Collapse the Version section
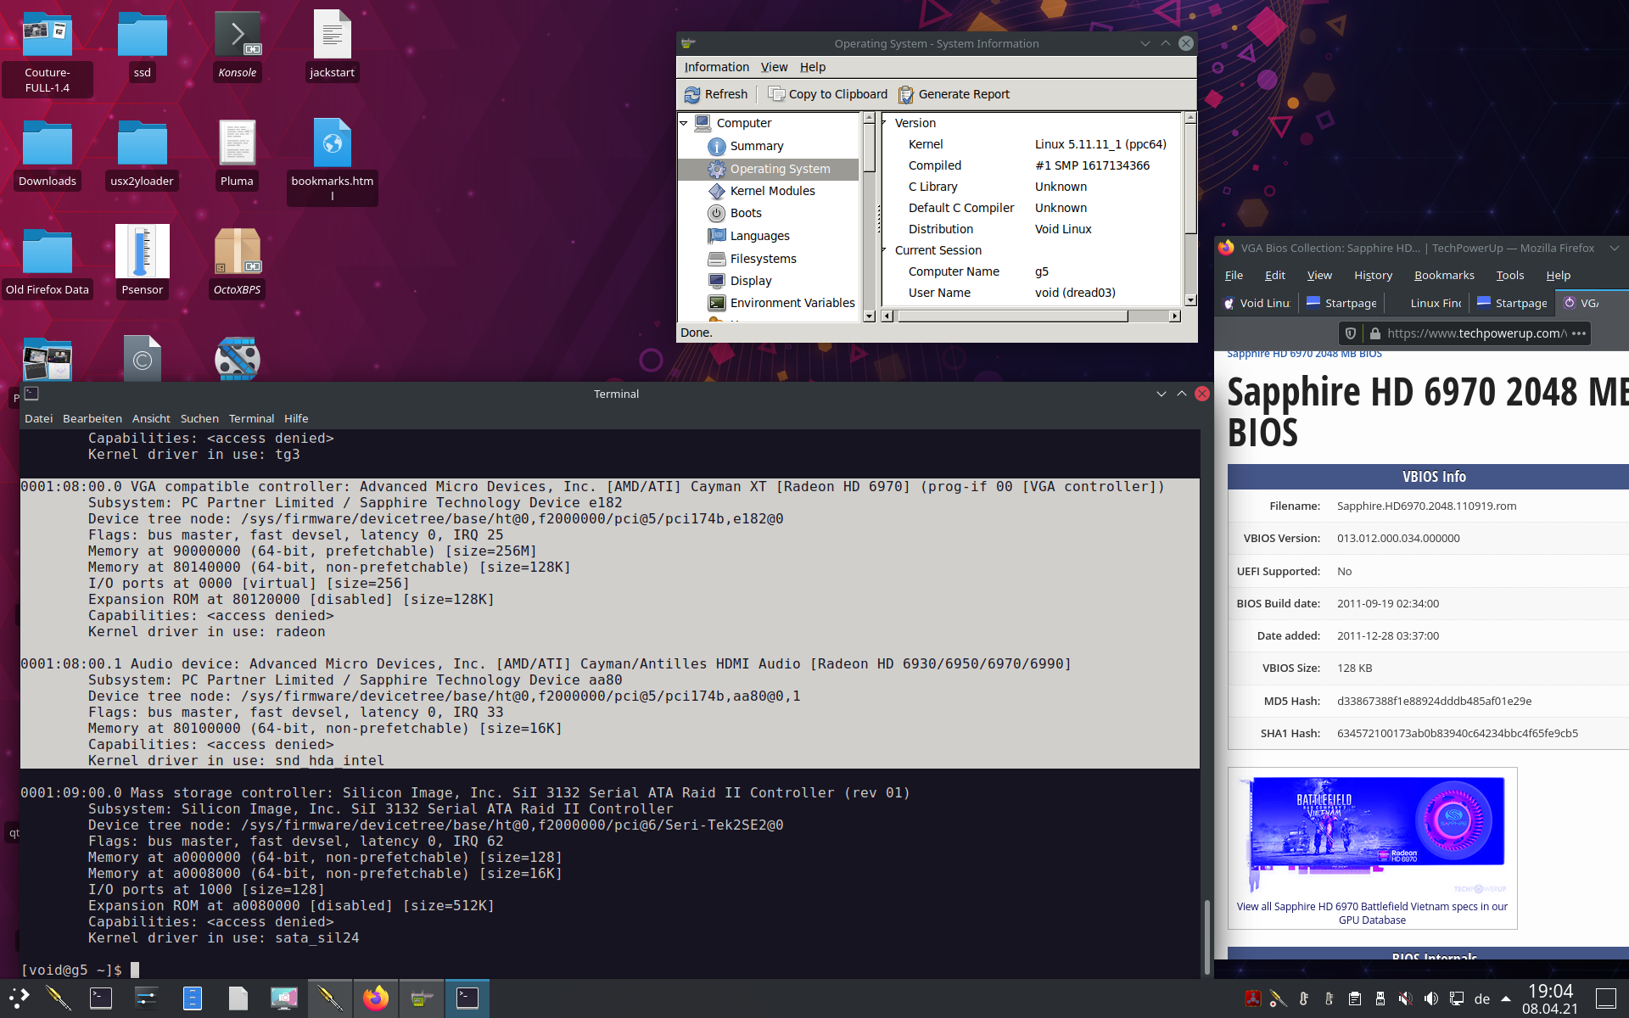1629x1018 pixels. 885,123
